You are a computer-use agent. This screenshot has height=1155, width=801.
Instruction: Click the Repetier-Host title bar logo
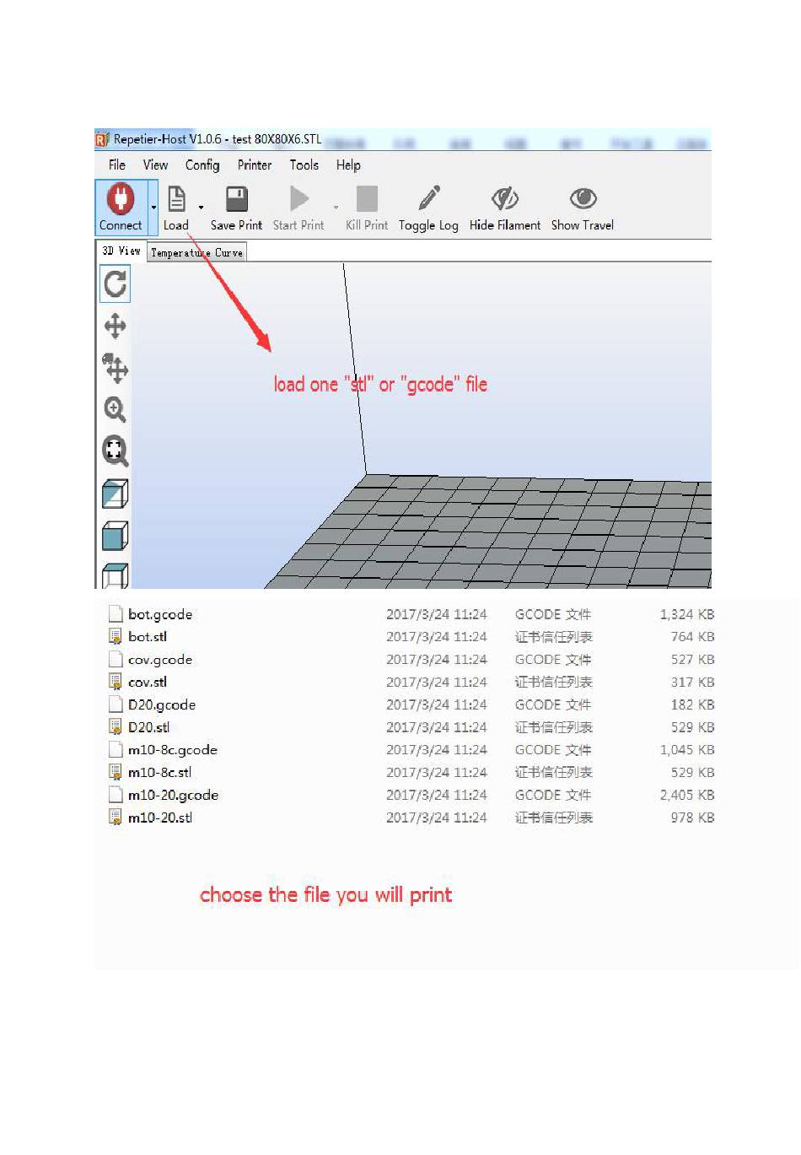tap(102, 139)
